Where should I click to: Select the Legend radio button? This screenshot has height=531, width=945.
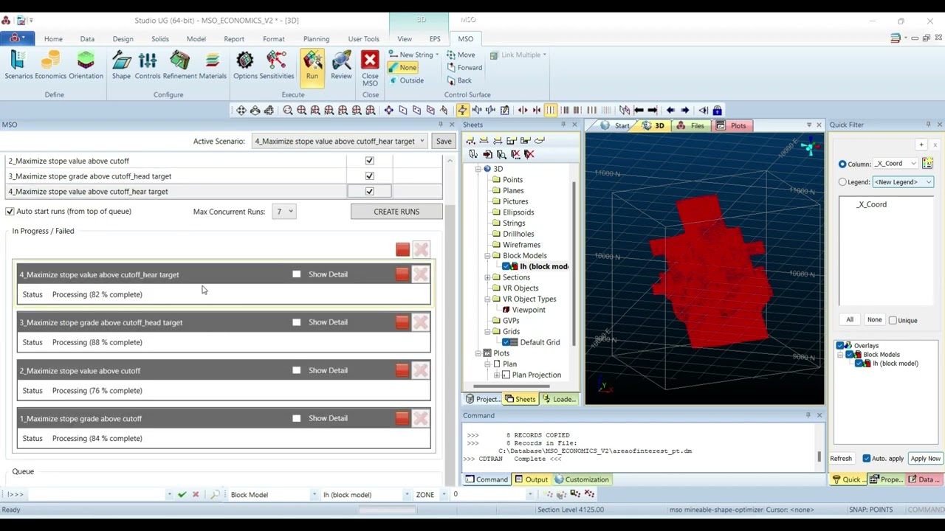(842, 182)
